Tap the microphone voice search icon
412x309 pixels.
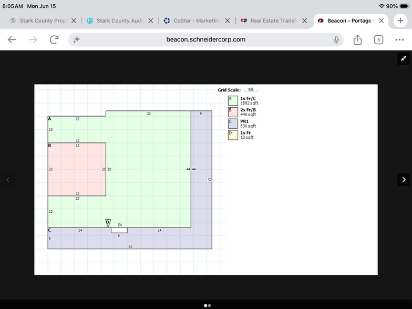click(x=336, y=40)
